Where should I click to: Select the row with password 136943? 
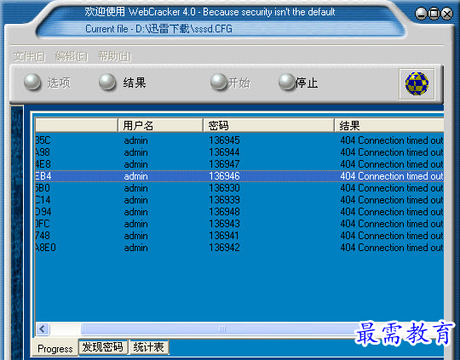[x=239, y=224]
